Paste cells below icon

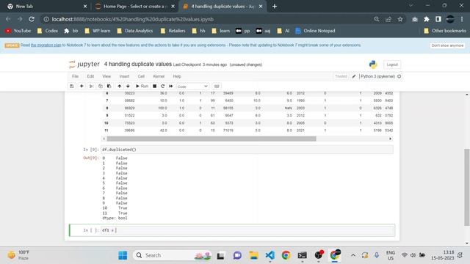pyautogui.click(x=109, y=87)
